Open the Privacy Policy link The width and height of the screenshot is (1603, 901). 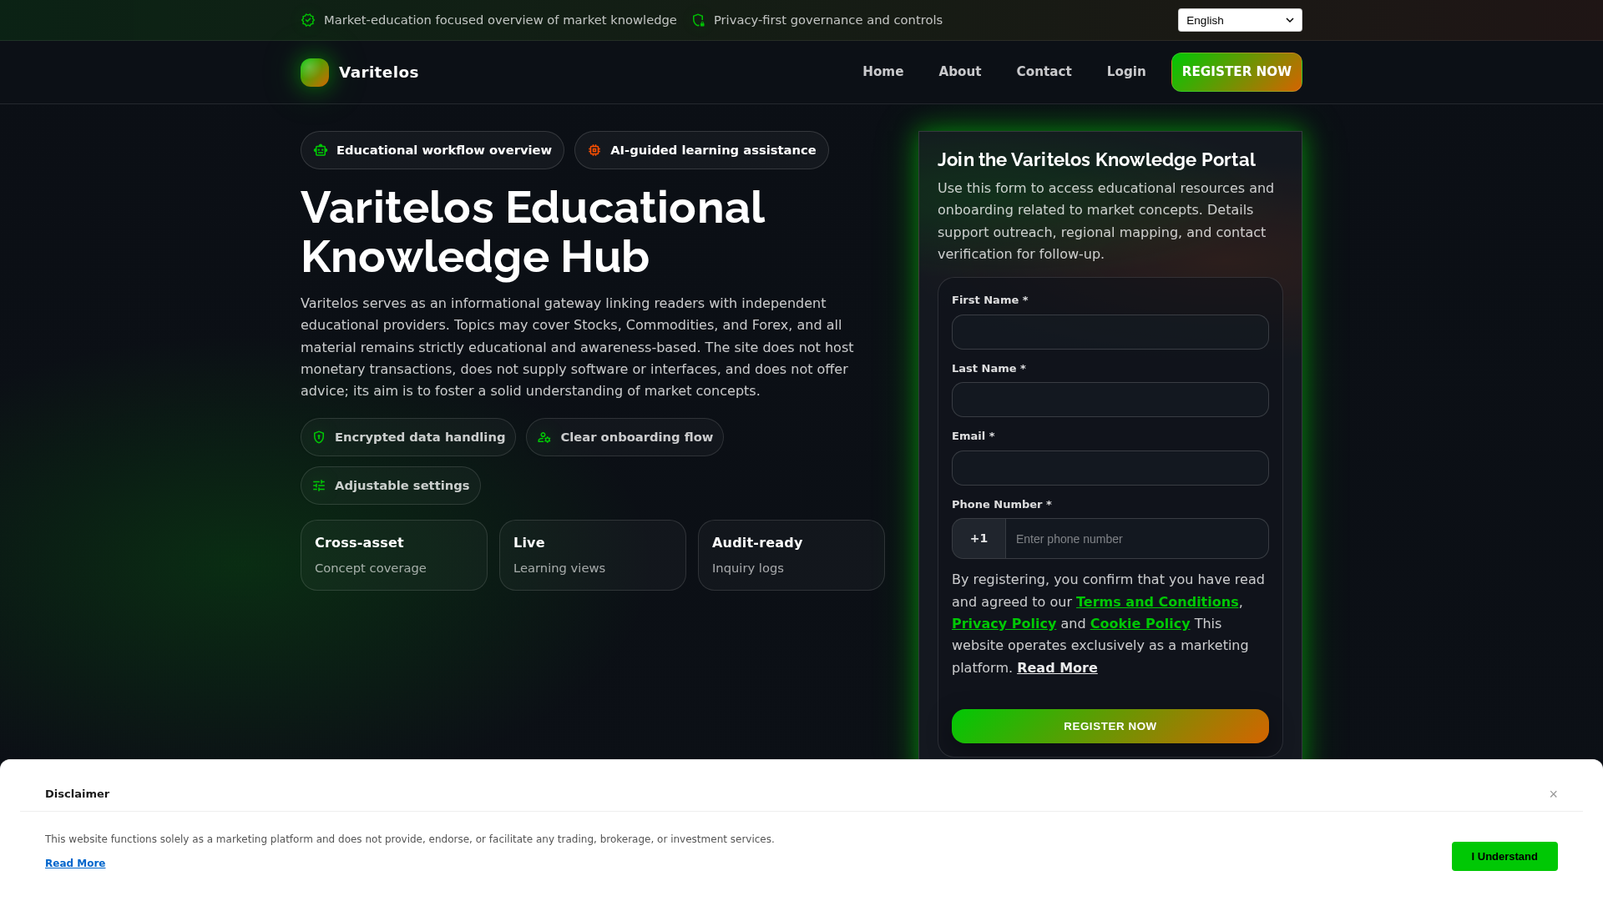[1004, 624]
